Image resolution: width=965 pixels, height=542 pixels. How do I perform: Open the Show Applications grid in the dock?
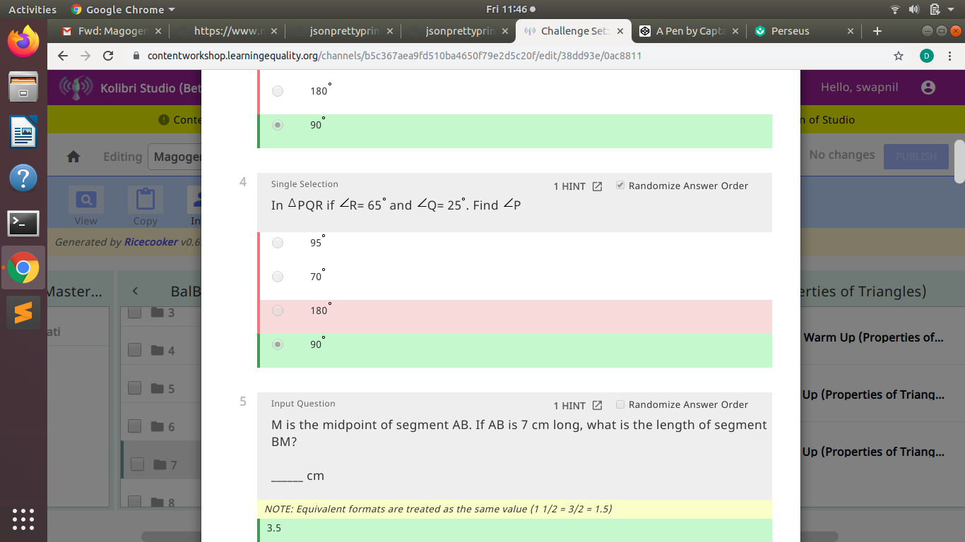[x=23, y=519]
